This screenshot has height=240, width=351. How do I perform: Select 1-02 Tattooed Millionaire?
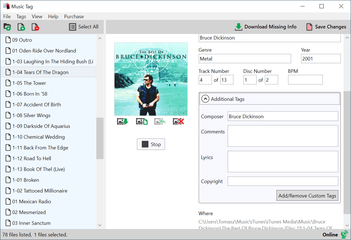(48, 191)
